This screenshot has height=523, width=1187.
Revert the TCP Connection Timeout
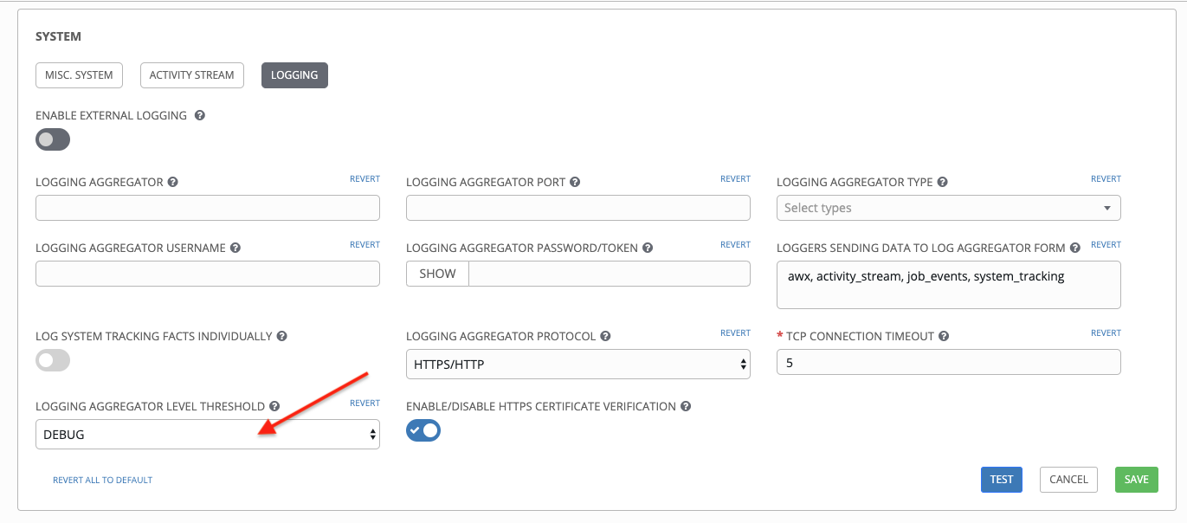pyautogui.click(x=1106, y=333)
